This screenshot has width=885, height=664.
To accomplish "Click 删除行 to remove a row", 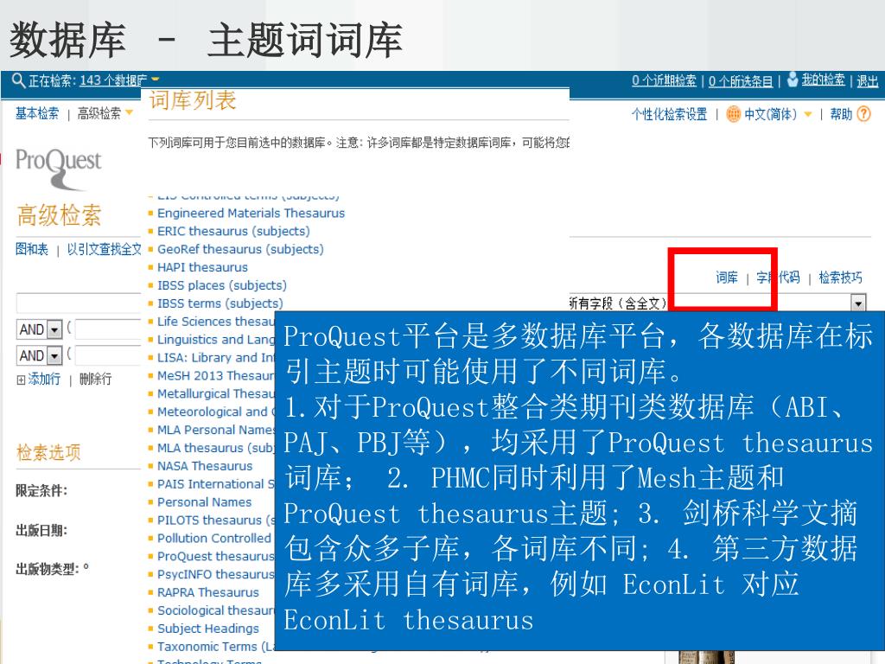I will pyautogui.click(x=95, y=379).
